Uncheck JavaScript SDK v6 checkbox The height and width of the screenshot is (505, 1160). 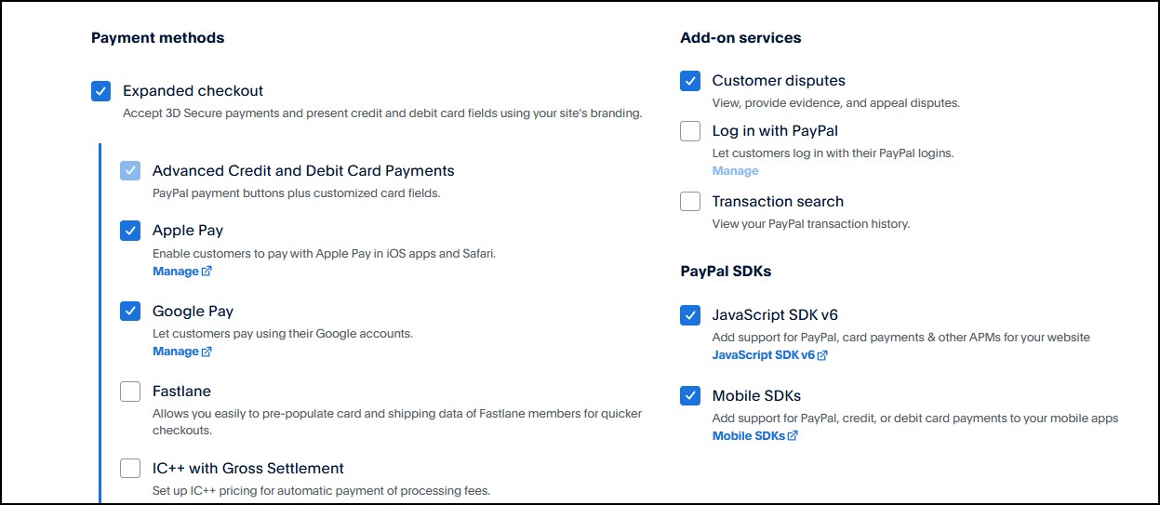(690, 315)
